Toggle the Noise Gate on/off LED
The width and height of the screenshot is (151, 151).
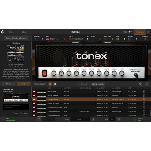click(x=42, y=39)
